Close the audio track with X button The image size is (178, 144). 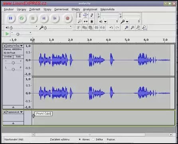click(x=4, y=46)
